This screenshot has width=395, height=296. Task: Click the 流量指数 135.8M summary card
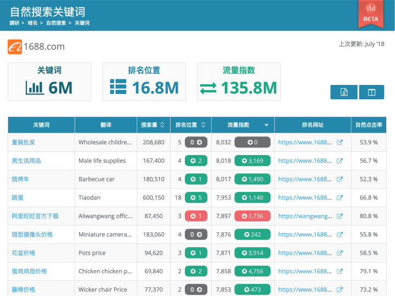pos(239,82)
